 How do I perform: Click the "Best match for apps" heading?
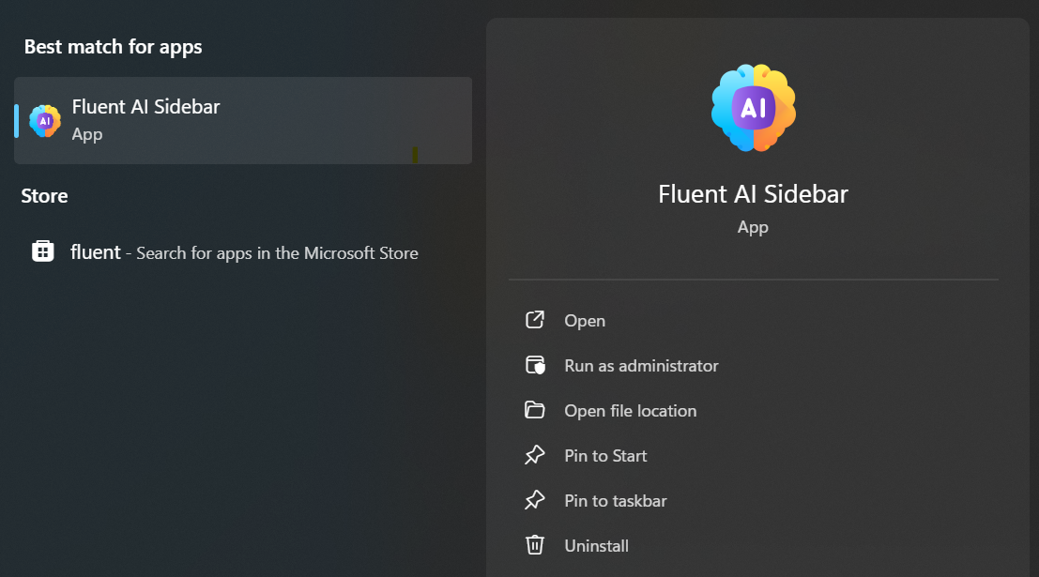coord(113,47)
